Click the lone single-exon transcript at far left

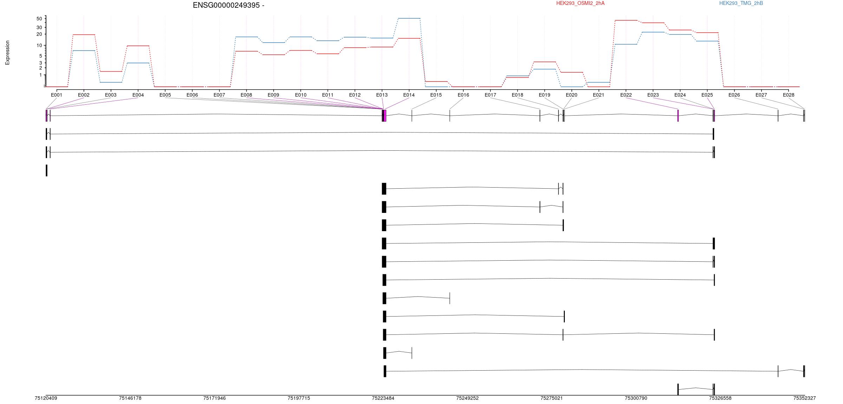tap(46, 170)
